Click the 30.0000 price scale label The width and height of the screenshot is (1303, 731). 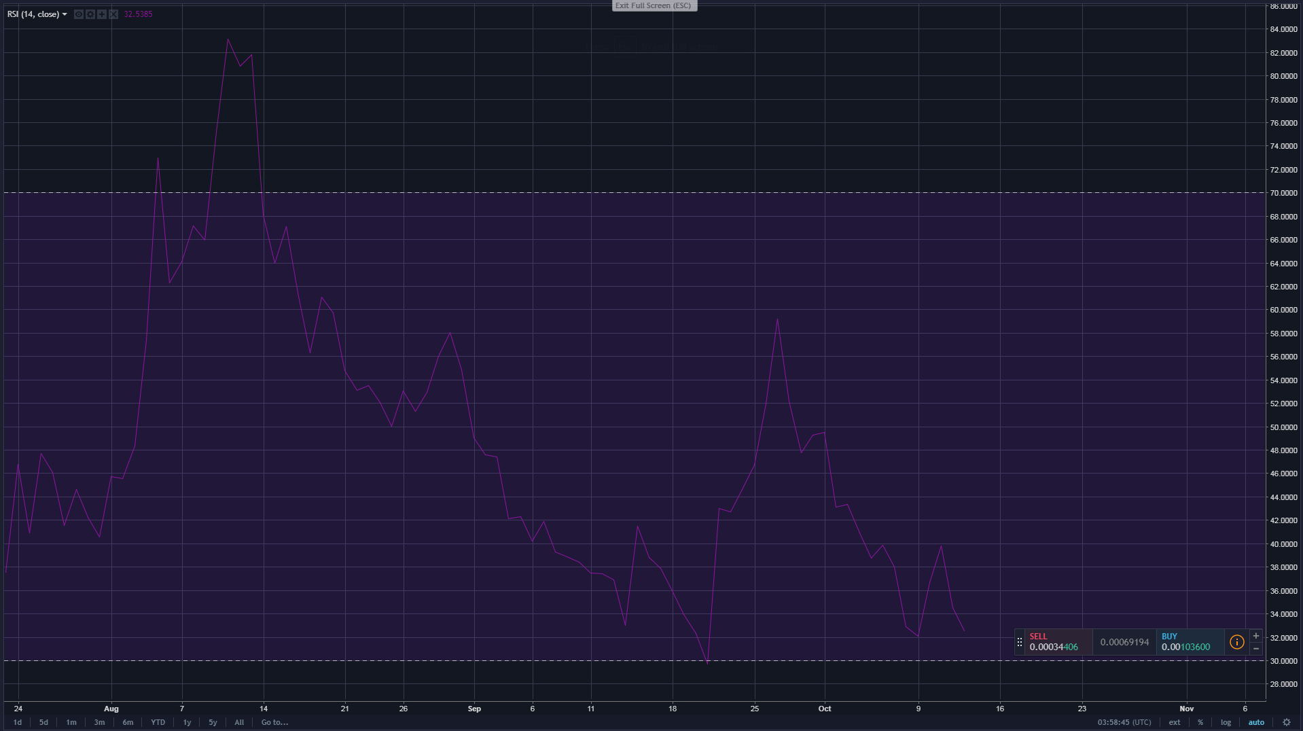(1284, 661)
